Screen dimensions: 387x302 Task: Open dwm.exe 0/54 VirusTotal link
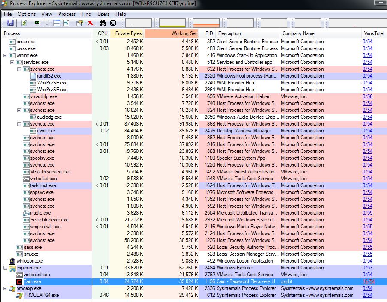pyautogui.click(x=367, y=131)
